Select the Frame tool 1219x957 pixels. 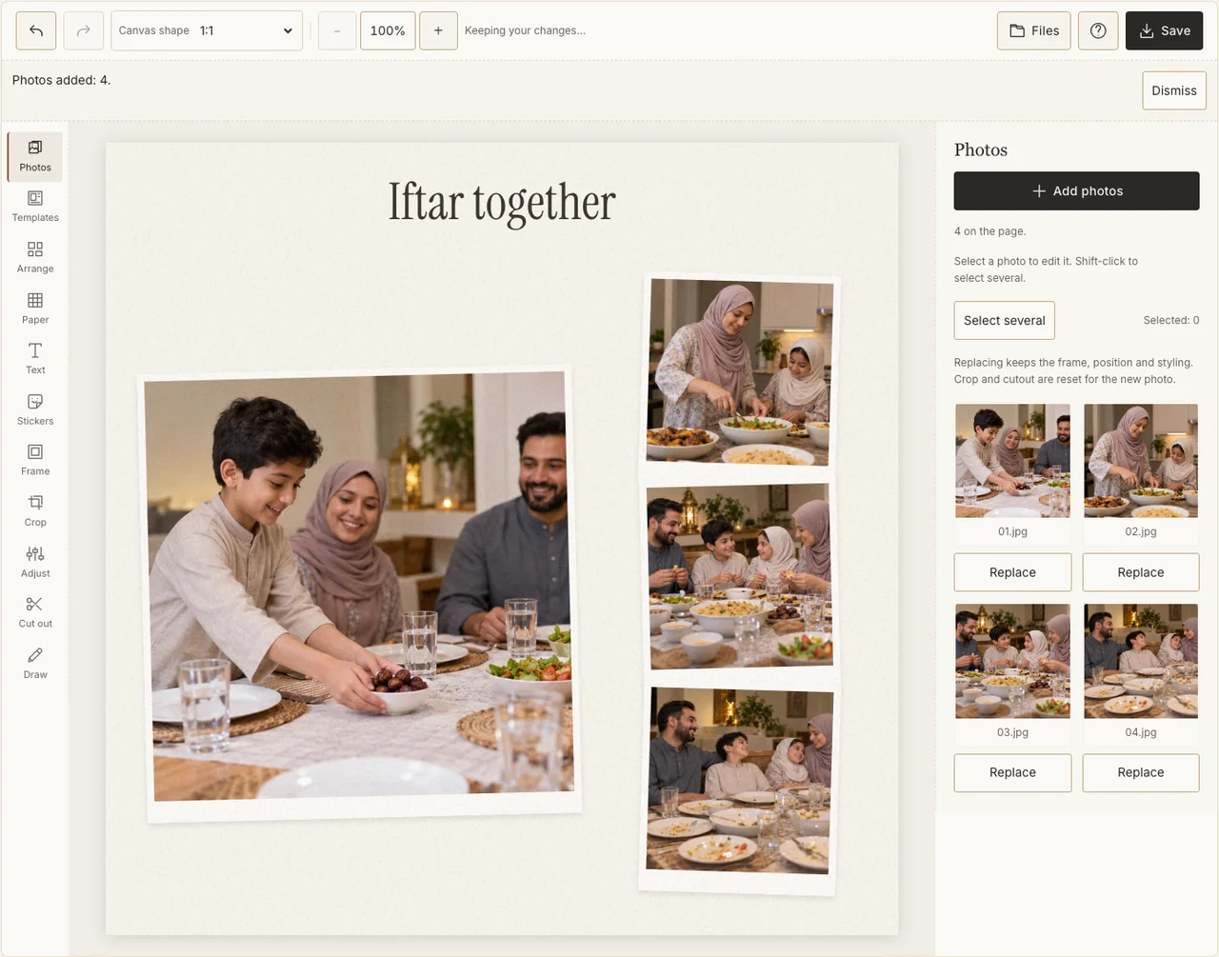point(35,460)
